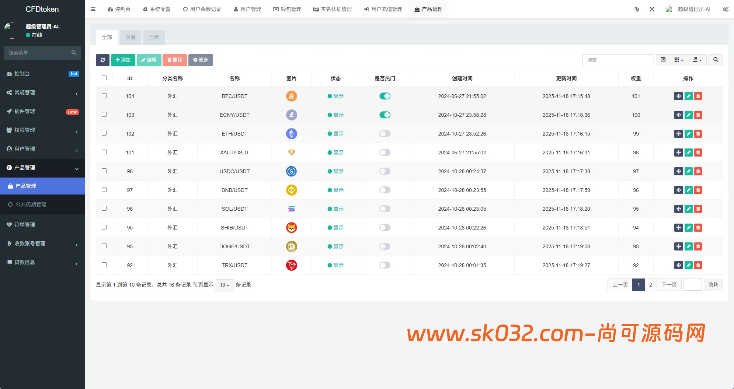Select the checkbox for ID 98 row
734x389 pixels.
click(104, 171)
